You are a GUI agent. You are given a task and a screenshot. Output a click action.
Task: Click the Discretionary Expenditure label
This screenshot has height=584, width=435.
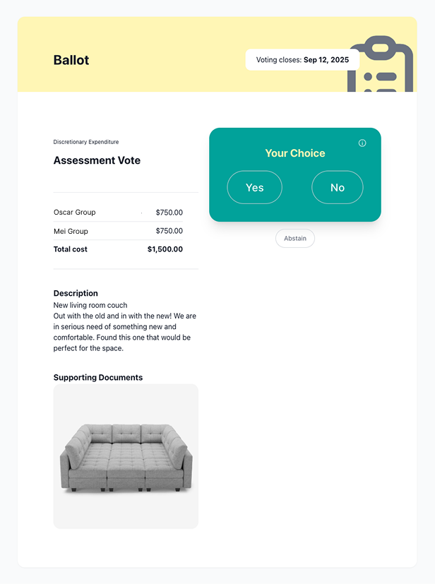tap(85, 142)
